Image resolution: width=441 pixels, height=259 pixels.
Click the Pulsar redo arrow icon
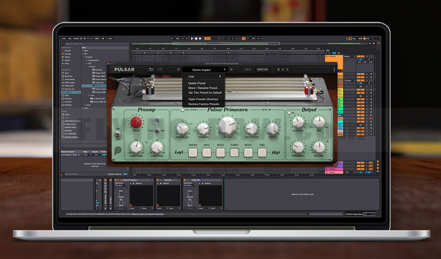click(161, 69)
